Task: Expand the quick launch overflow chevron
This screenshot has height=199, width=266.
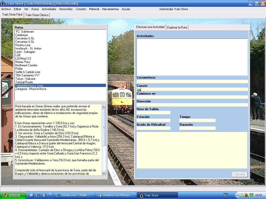Action: tap(50, 194)
